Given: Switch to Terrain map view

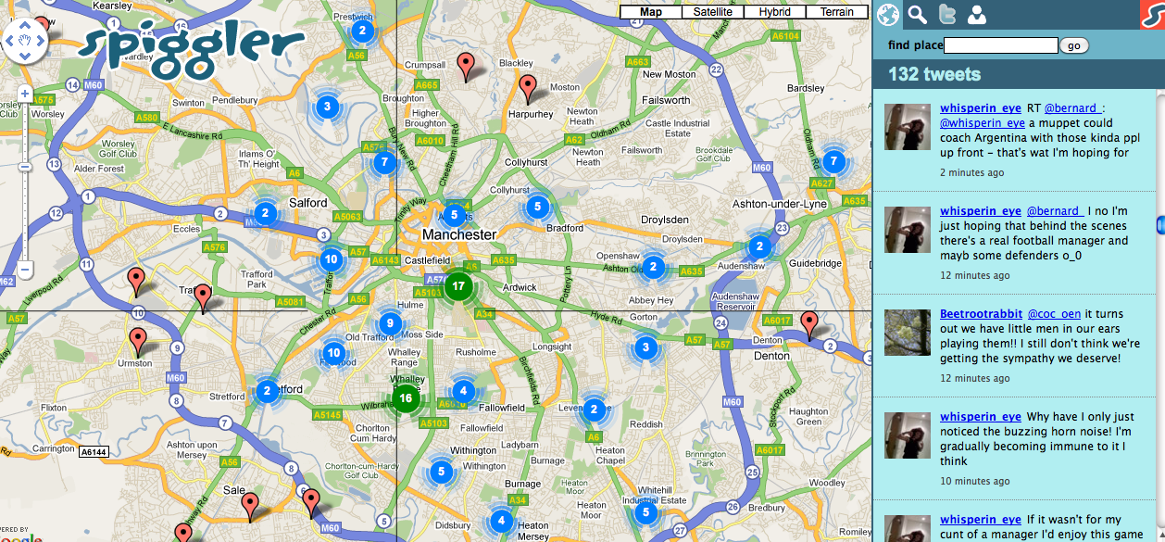Looking at the screenshot, I should point(836,12).
